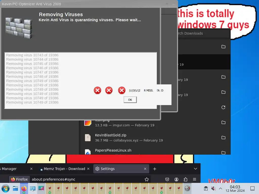The image size is (259, 194).
Task: Unmute audio via the muted speaker icon
Action: click(x=213, y=188)
